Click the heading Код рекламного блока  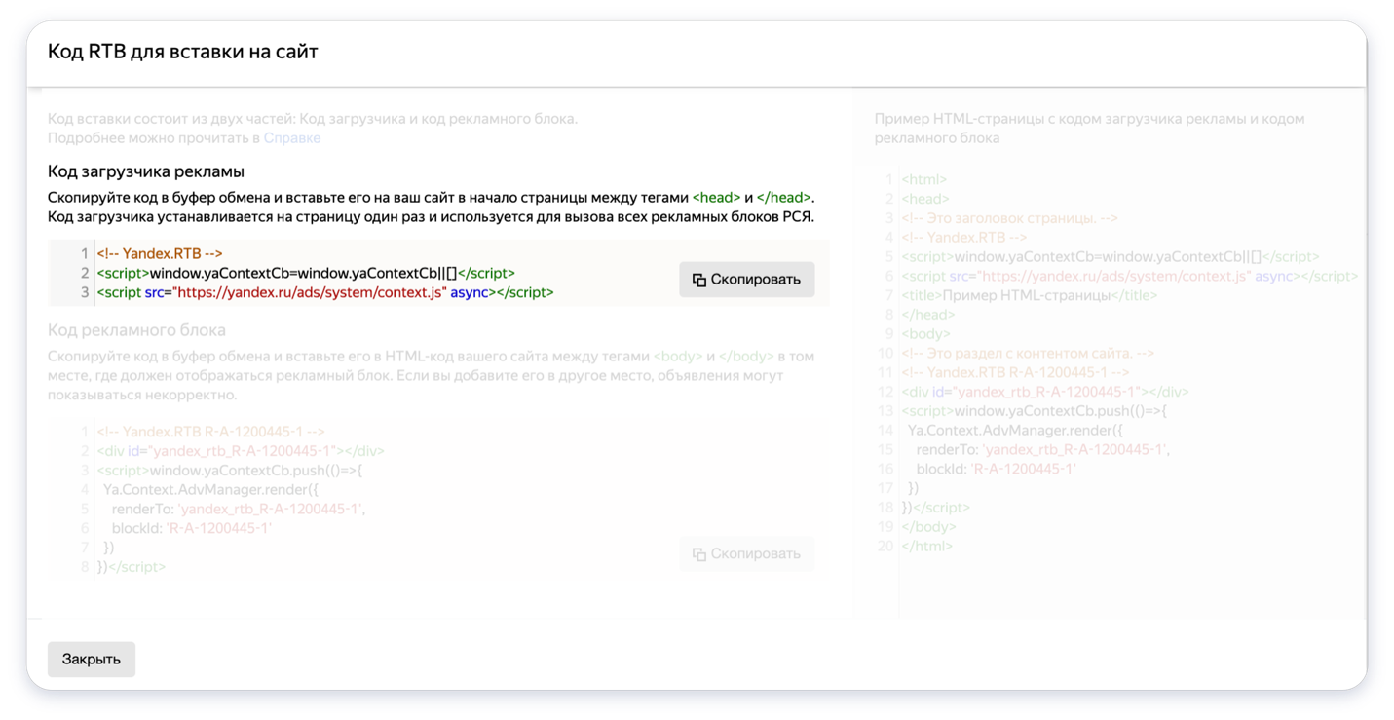coord(136,330)
